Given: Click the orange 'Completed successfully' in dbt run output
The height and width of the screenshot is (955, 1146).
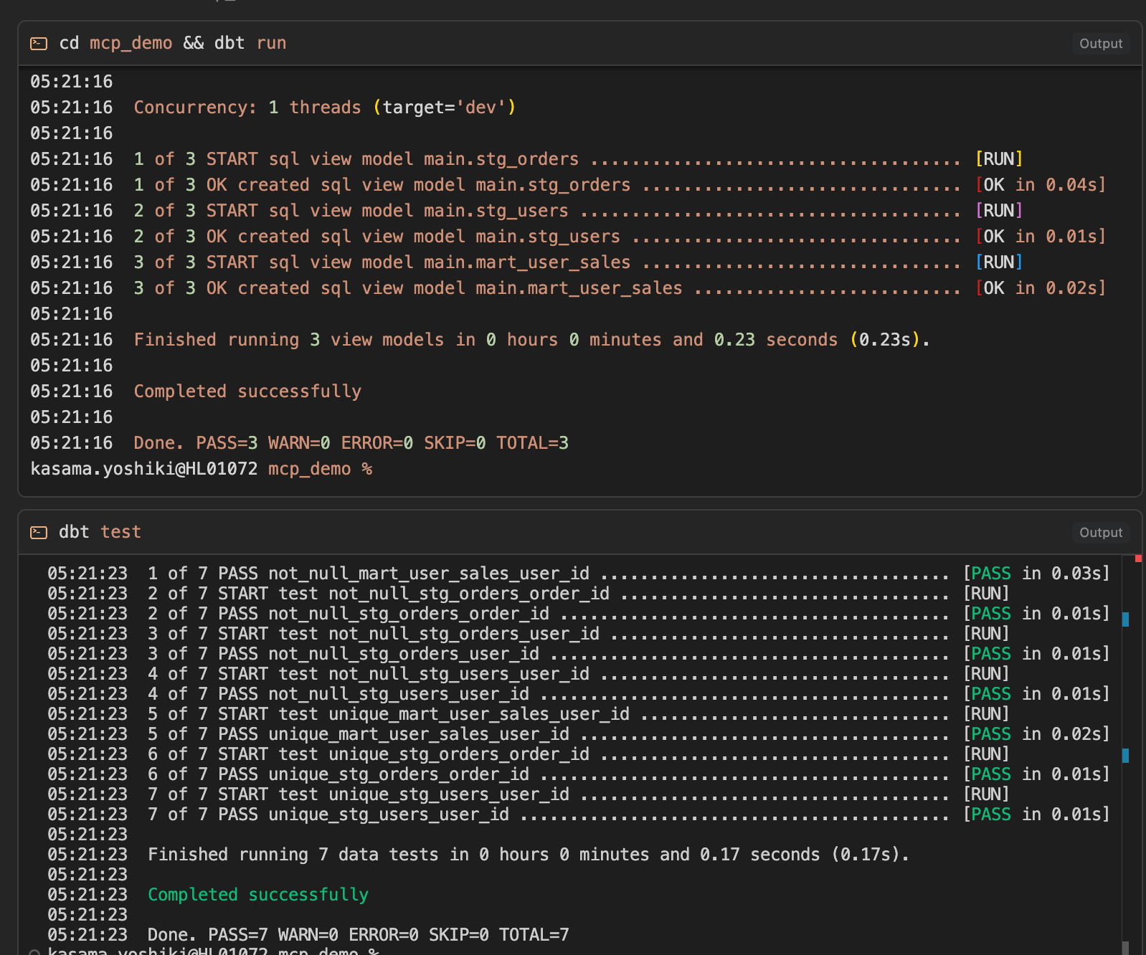Looking at the screenshot, I should click(x=247, y=391).
